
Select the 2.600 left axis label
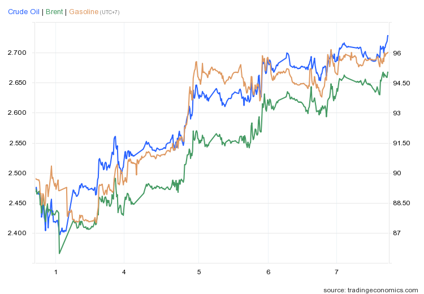click(x=19, y=113)
